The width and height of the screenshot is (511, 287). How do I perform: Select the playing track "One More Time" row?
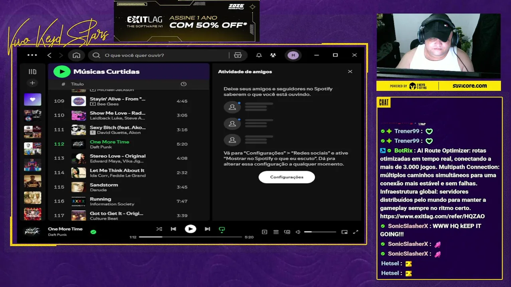coord(129,144)
